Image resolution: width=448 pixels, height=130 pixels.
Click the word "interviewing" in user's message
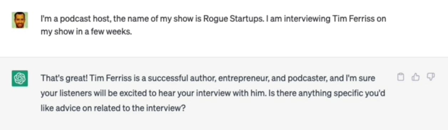coord(307,19)
